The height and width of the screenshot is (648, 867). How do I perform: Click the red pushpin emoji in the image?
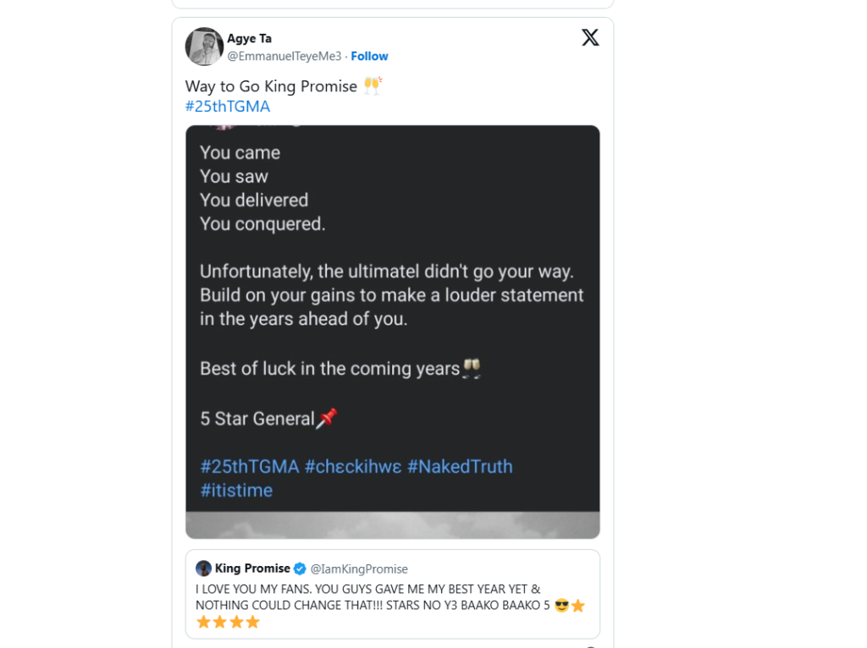327,419
